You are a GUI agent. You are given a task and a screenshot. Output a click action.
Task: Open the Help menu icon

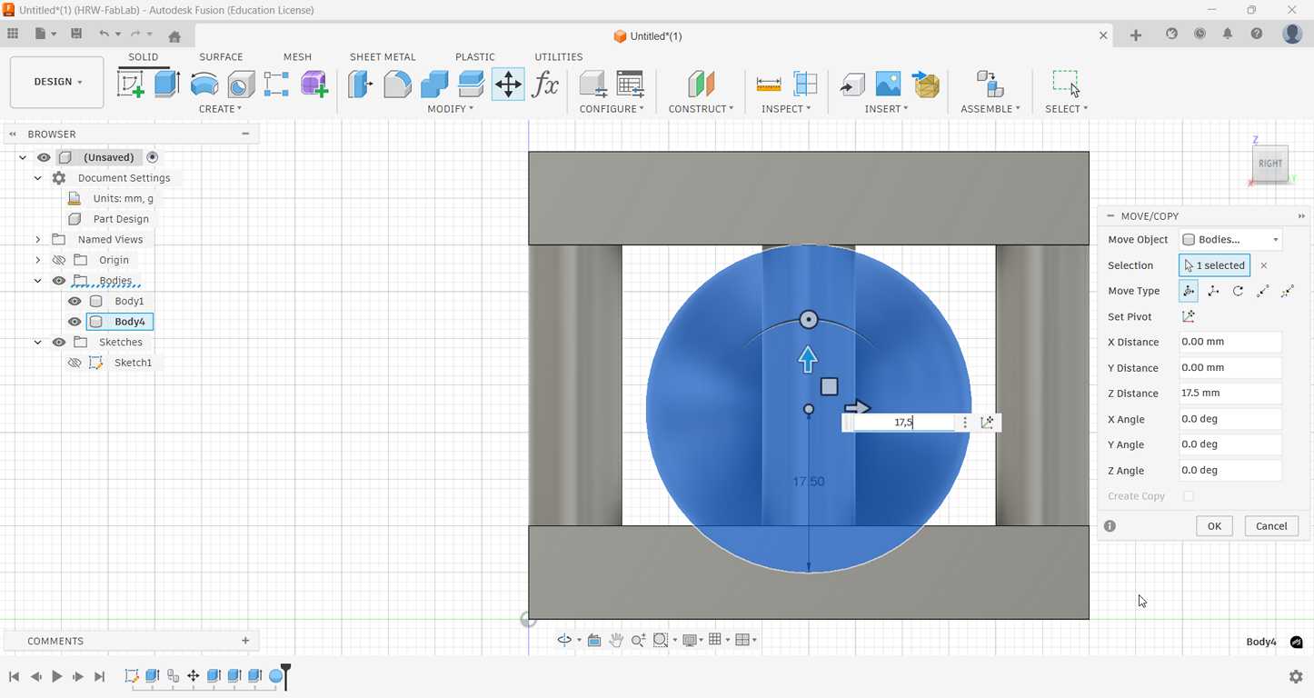(x=1257, y=34)
